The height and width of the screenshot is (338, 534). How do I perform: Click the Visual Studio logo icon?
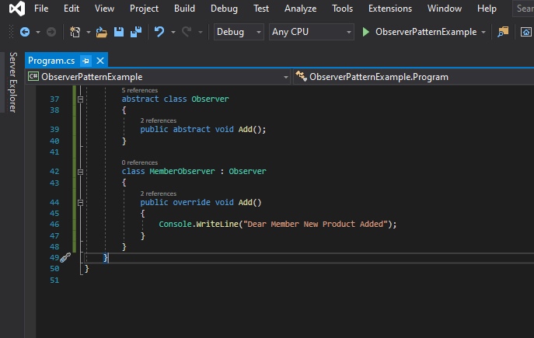tap(17, 9)
